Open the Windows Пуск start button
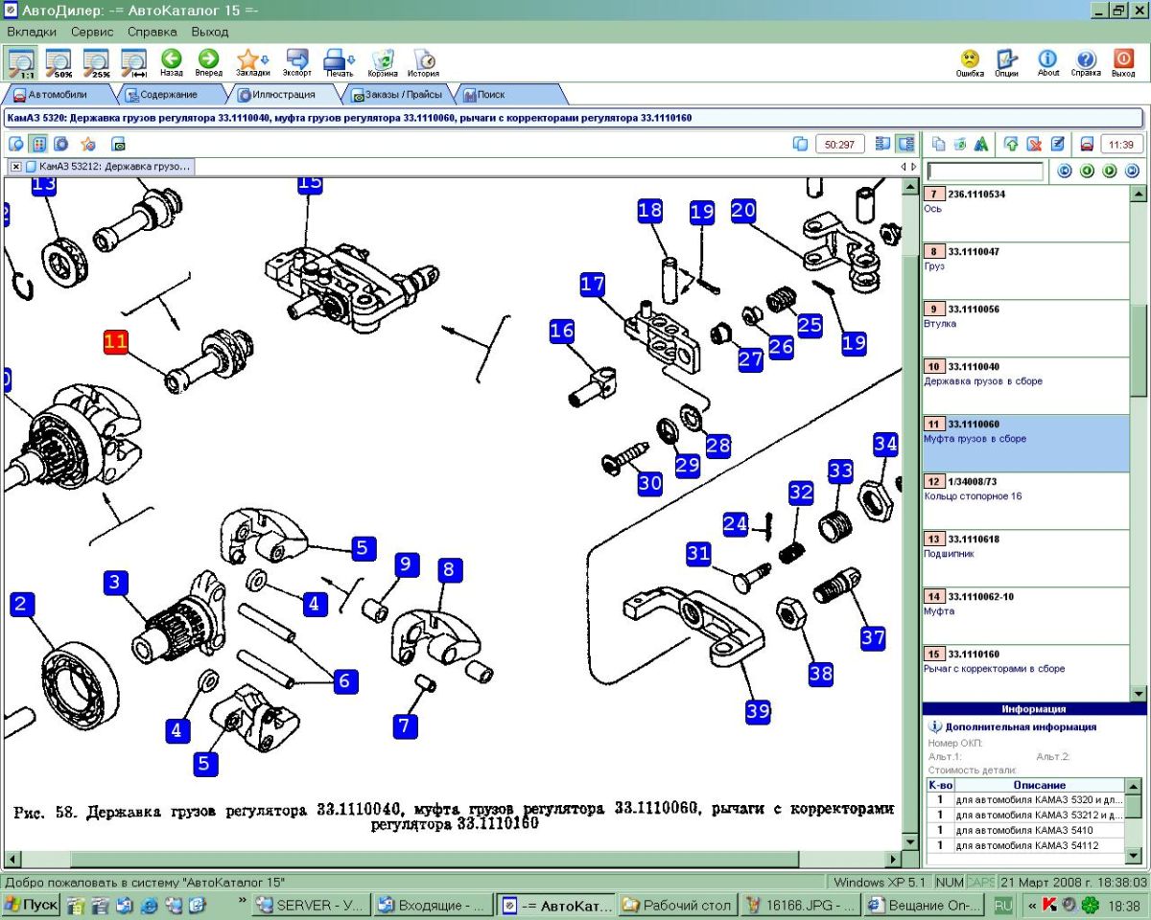This screenshot has width=1151, height=920. pyautogui.click(x=32, y=905)
